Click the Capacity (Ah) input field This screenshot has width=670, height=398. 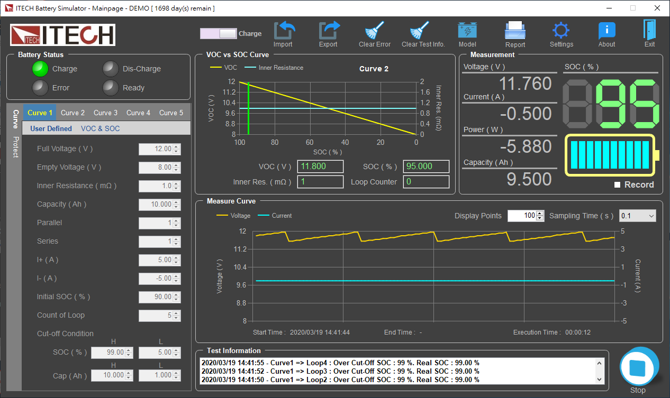(156, 205)
